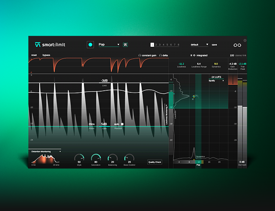This screenshot has width=275, height=211.
Task: Click the 5dB gain value
Action: point(104,124)
